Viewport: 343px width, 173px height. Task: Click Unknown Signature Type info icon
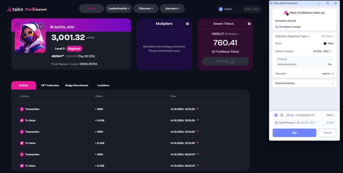pyautogui.click(x=308, y=36)
